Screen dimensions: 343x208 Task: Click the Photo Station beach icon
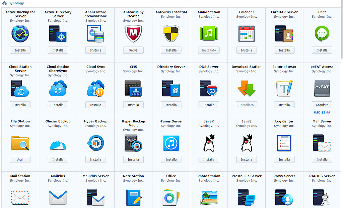coord(209,197)
